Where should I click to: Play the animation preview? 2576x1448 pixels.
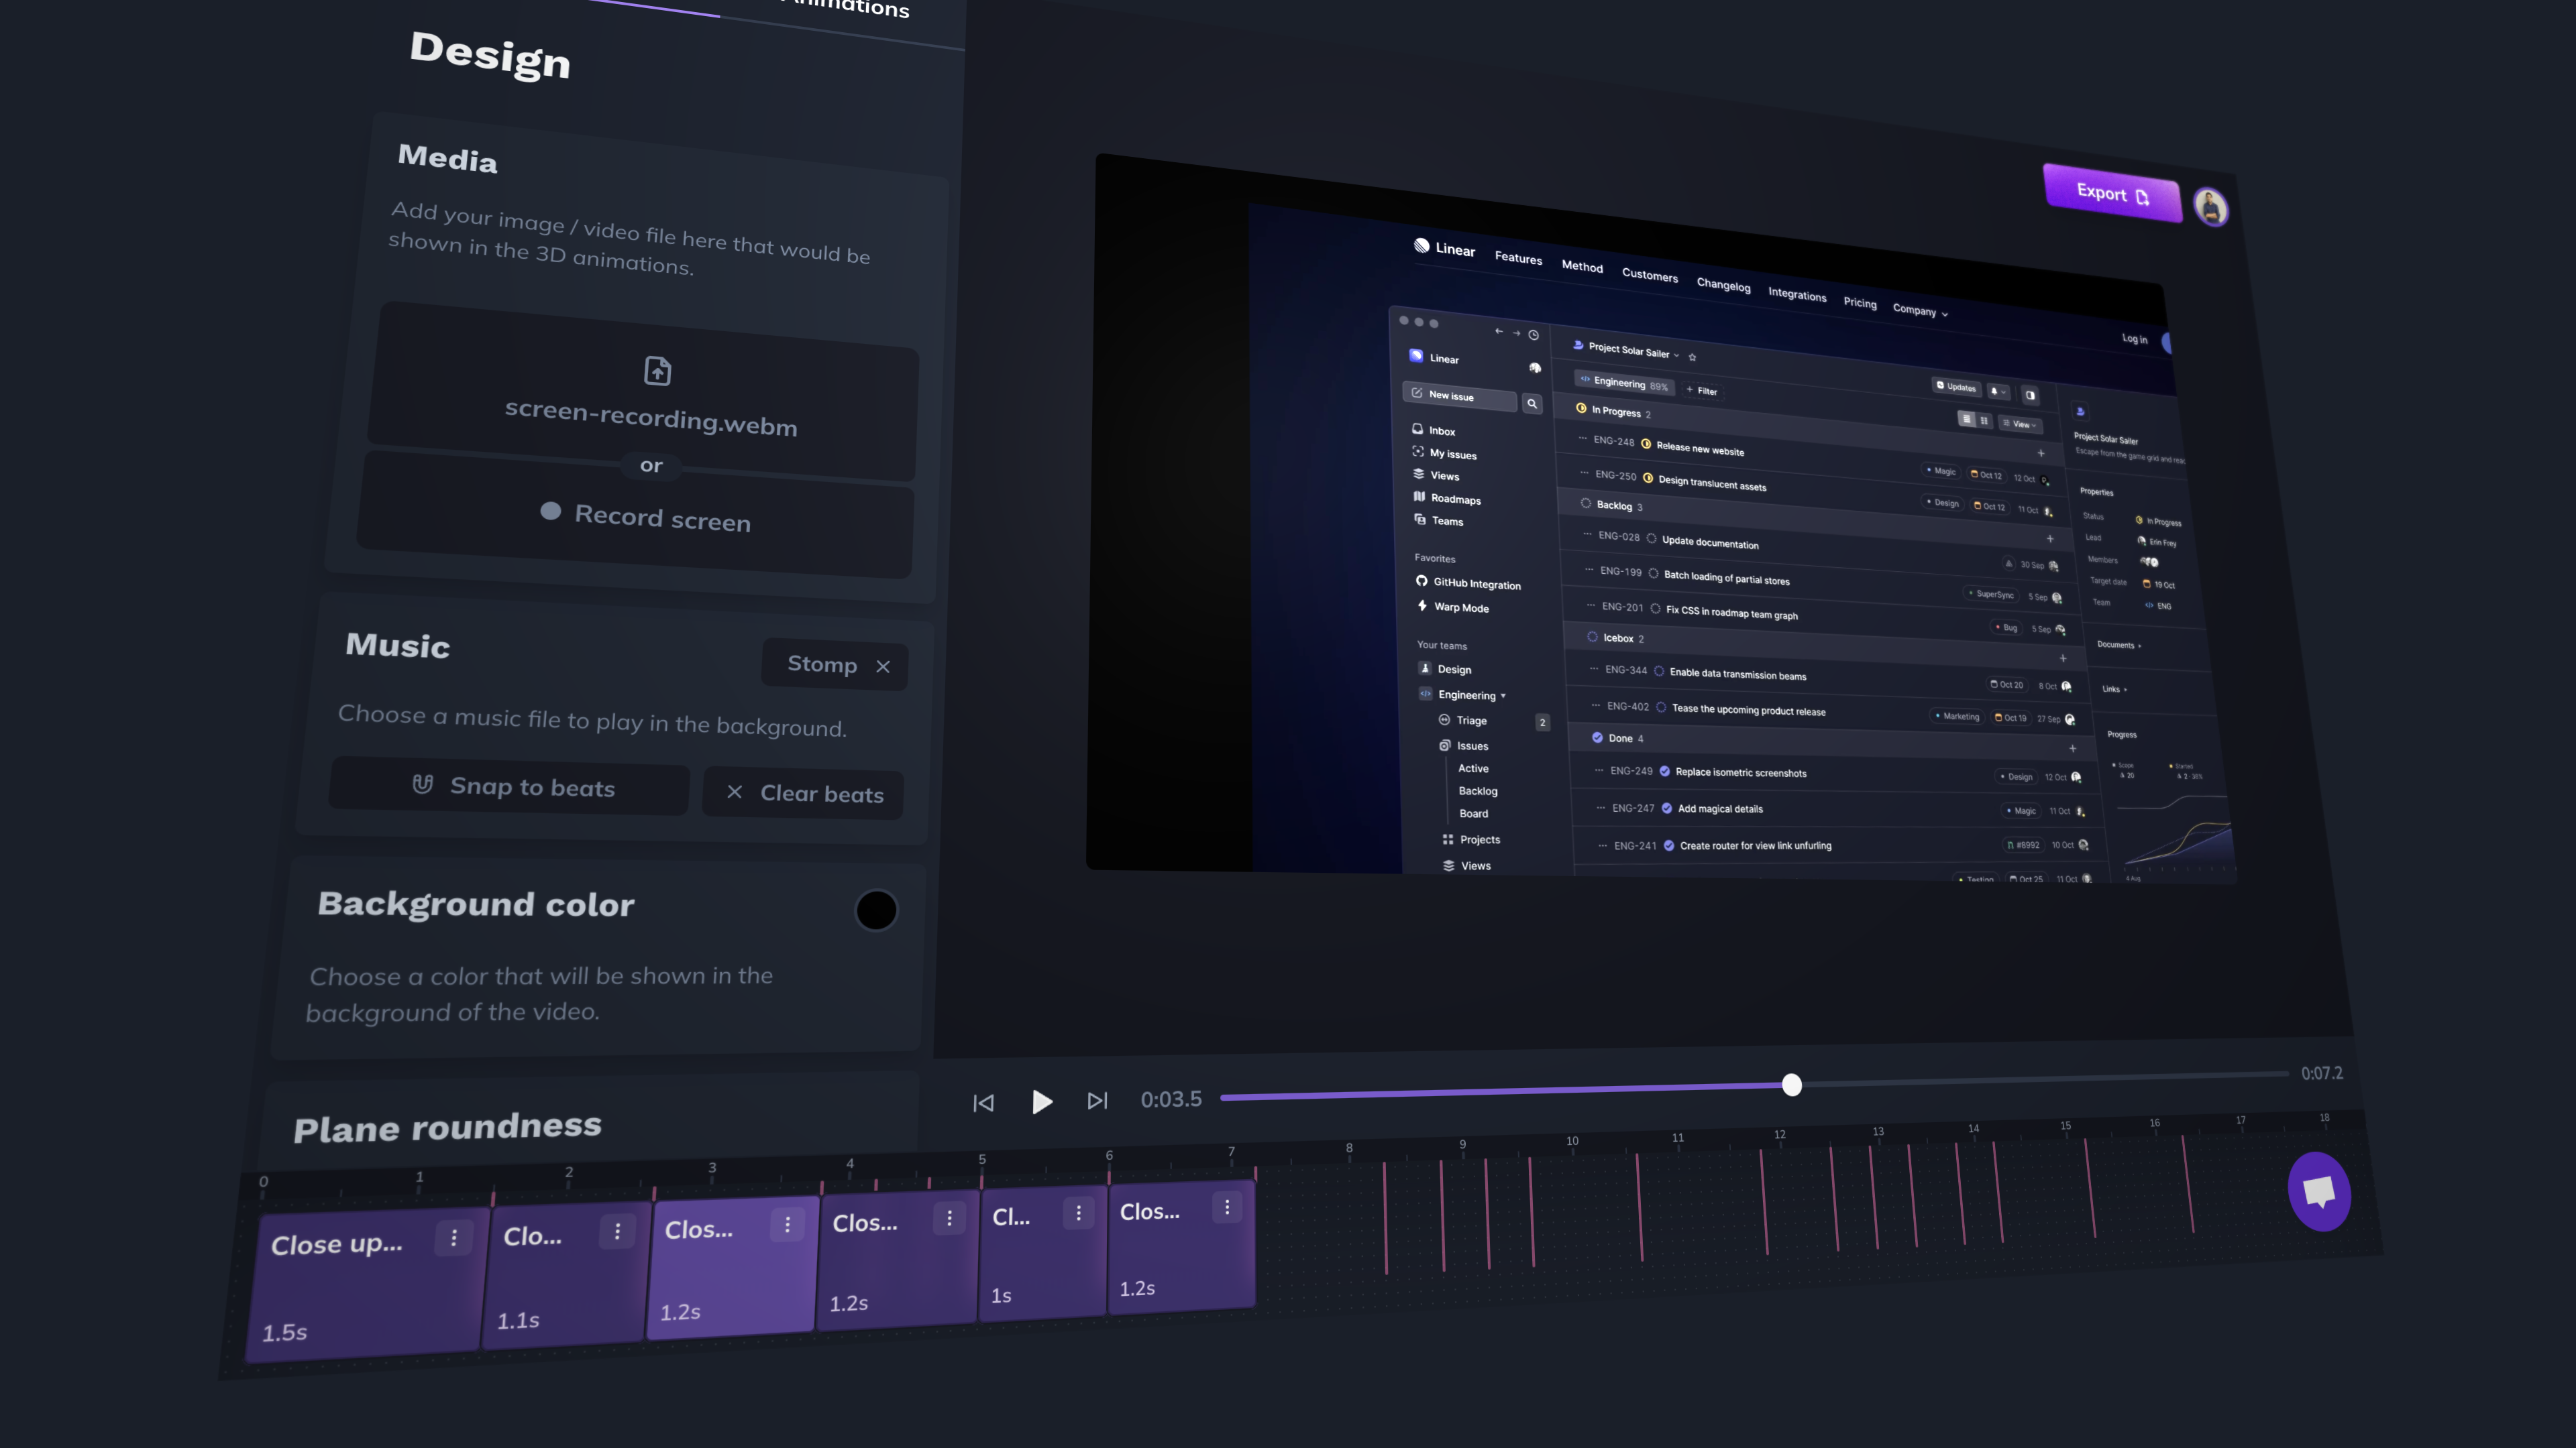point(1041,1101)
